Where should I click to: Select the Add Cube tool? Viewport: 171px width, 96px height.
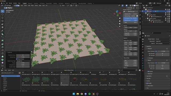[2, 38]
